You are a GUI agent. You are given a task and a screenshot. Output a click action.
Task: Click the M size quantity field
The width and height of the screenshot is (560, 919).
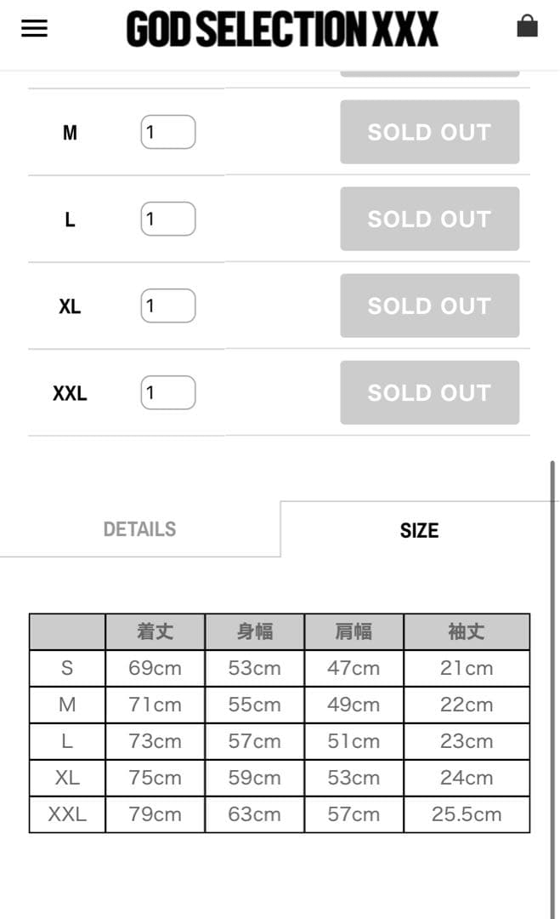point(168,132)
